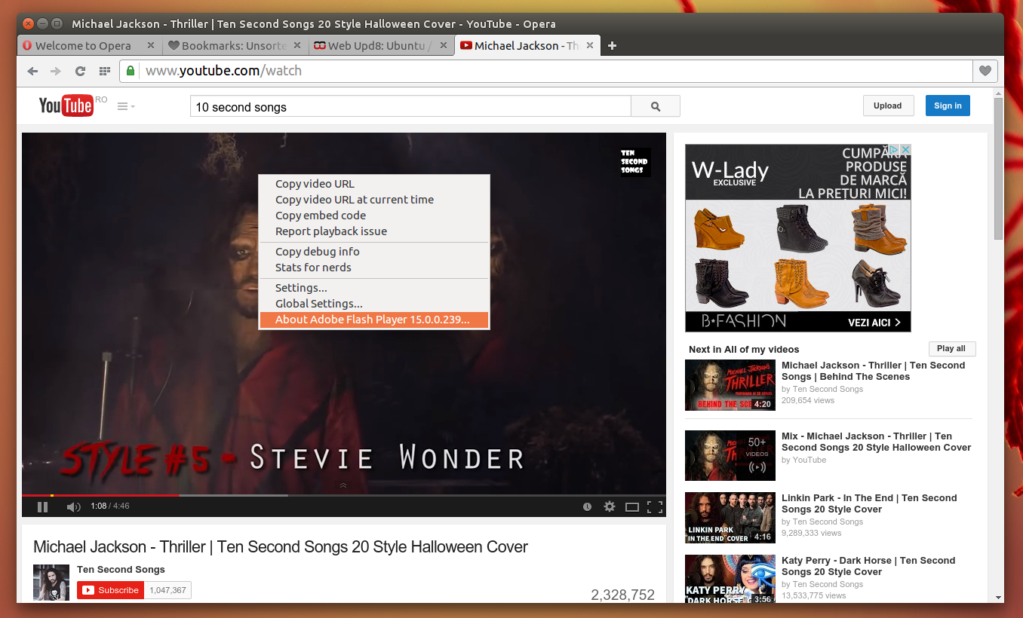The height and width of the screenshot is (618, 1023).
Task: Click the Sign in button
Action: (x=948, y=106)
